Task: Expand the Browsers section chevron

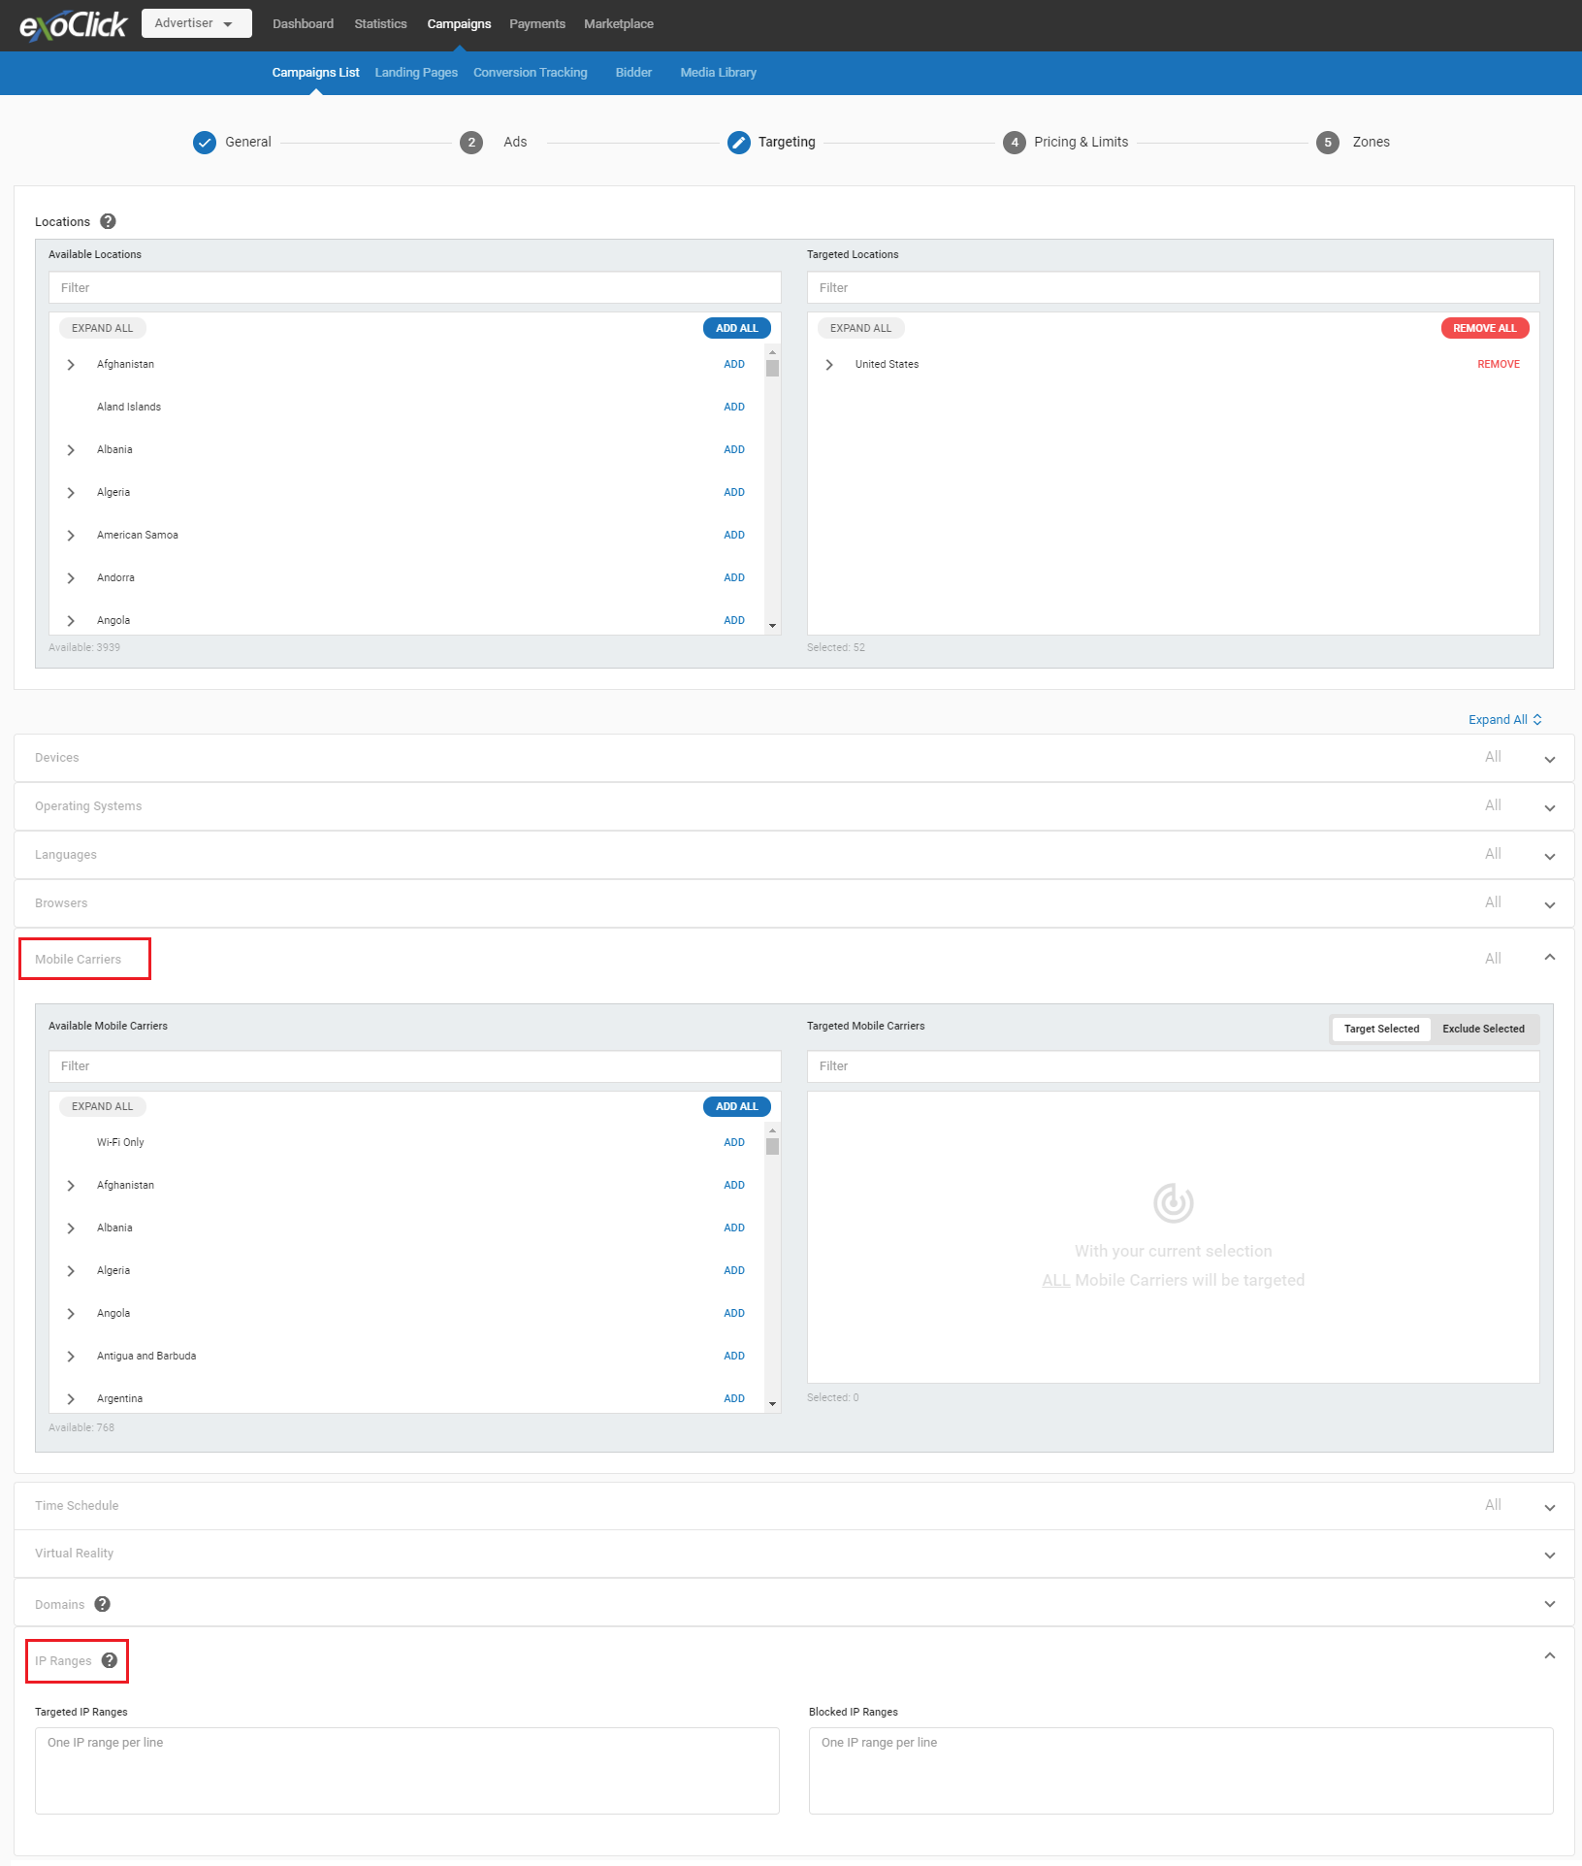Action: (1550, 904)
